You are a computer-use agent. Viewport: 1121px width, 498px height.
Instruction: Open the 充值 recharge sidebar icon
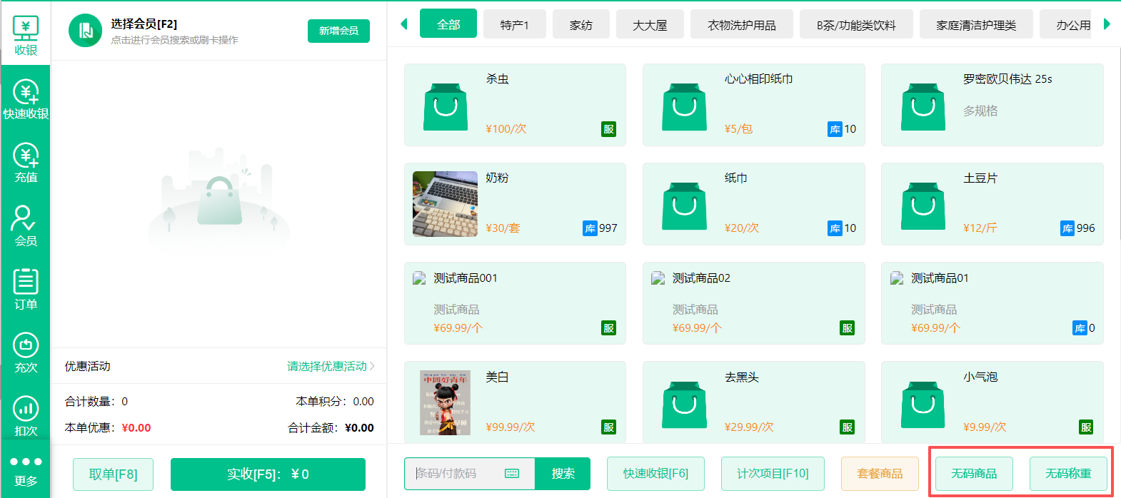[26, 163]
